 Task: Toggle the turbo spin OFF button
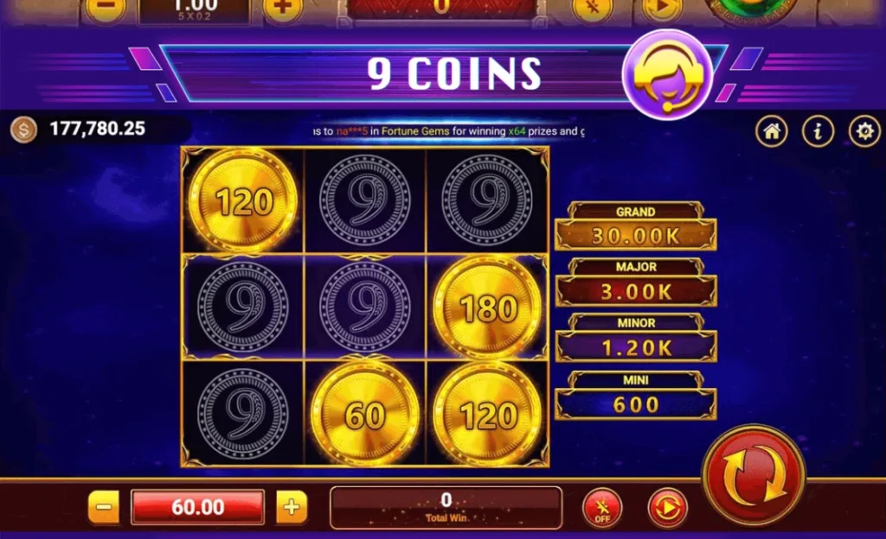pos(602,508)
